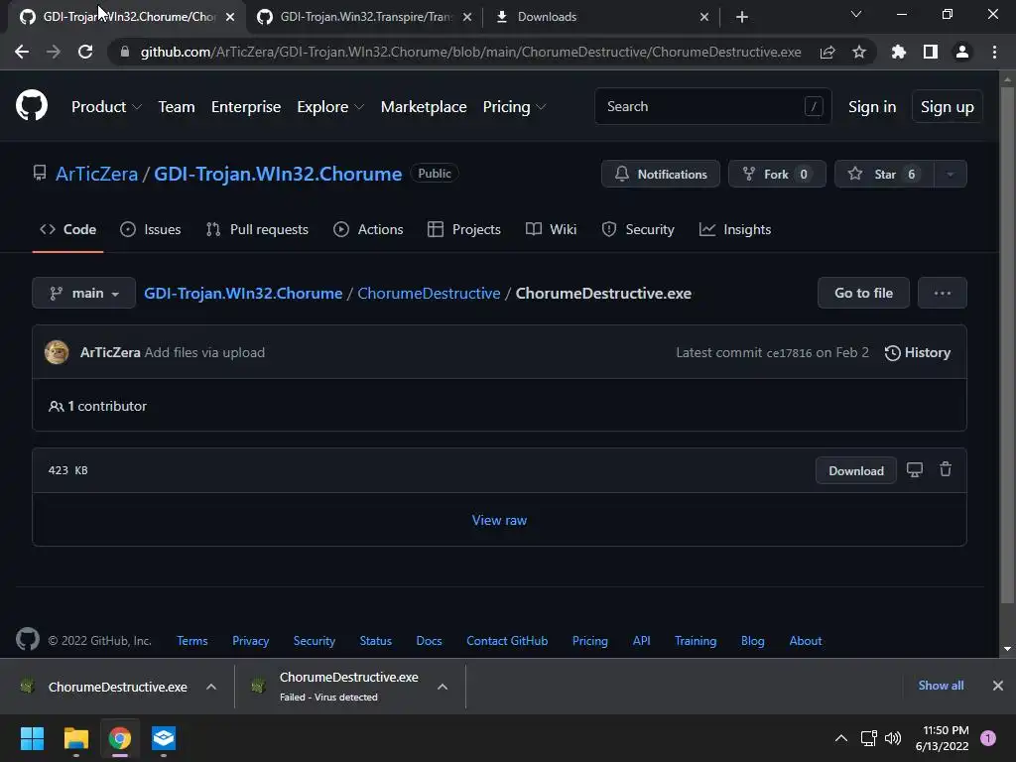Screen dimensions: 1016x762
Task: Switch to the Downloads browser tab
Action: [x=602, y=17]
